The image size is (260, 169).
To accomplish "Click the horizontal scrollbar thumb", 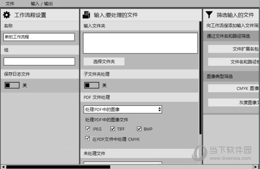I will (x=58, y=167).
